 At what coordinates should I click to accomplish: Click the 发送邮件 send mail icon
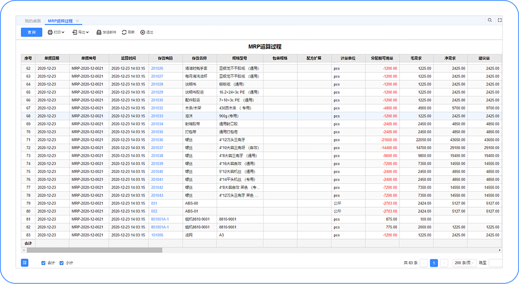(x=99, y=32)
